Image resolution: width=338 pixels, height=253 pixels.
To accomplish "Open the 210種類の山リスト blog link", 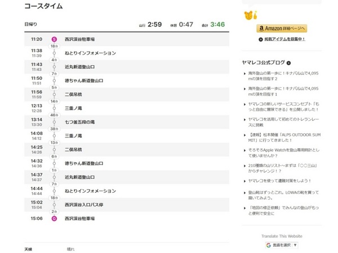I will click(282, 168).
